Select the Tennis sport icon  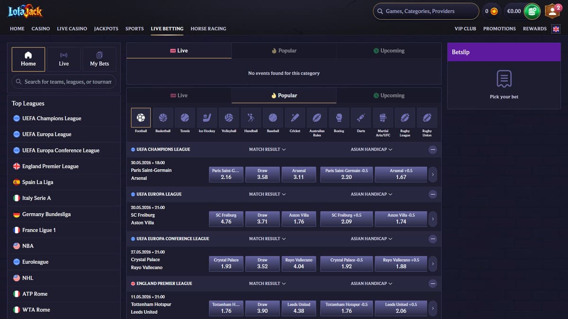pyautogui.click(x=185, y=118)
